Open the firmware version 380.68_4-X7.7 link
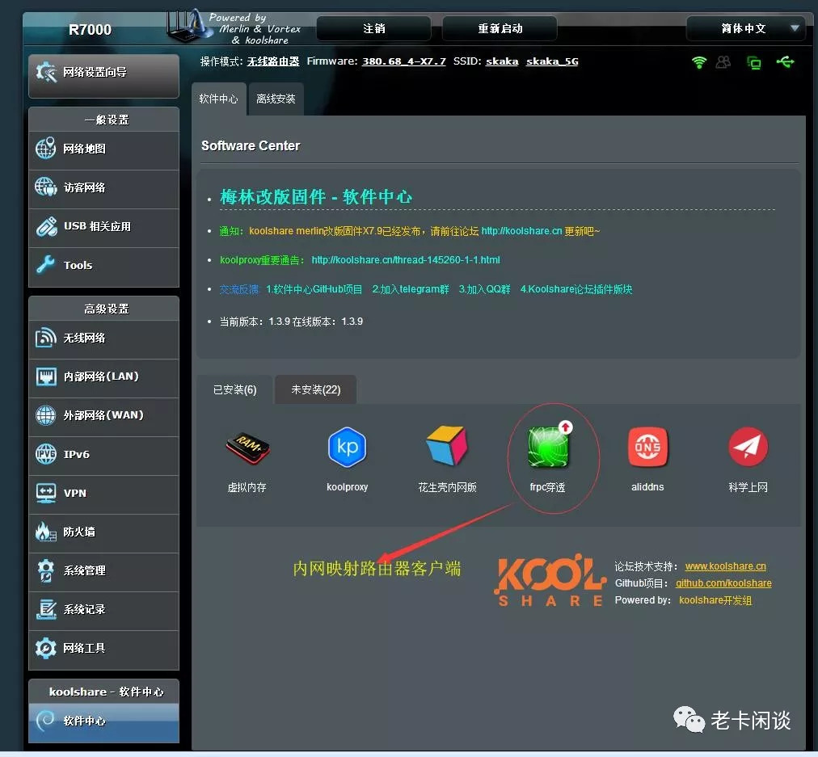The height and width of the screenshot is (757, 818). (404, 61)
